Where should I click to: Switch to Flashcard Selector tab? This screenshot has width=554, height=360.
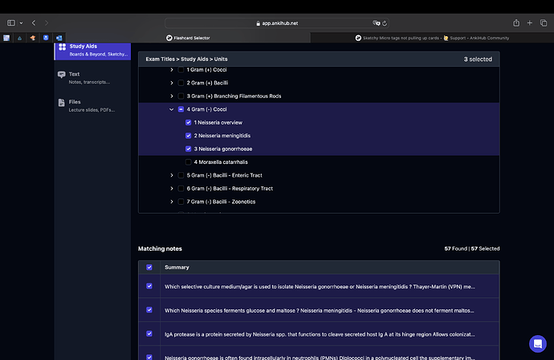[189, 38]
